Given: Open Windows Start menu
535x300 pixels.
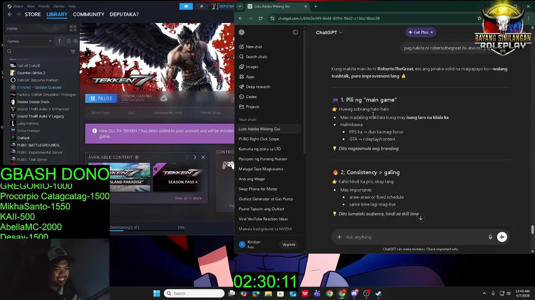Looking at the screenshot, I should (157, 293).
